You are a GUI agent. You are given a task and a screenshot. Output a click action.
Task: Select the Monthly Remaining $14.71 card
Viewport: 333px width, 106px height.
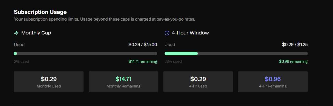(123, 82)
